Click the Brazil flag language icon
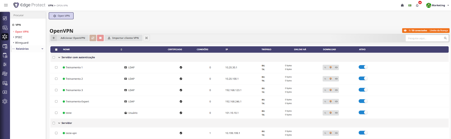Image resolution: width=451 pixels, height=139 pixels. (410, 5)
